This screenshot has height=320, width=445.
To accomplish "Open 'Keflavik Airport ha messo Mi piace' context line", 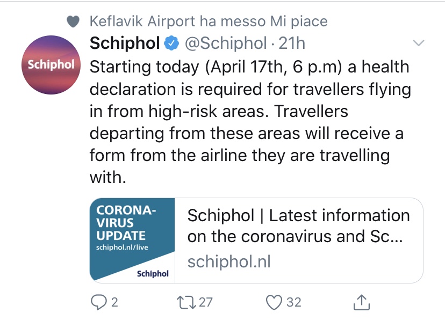I will (x=208, y=21).
